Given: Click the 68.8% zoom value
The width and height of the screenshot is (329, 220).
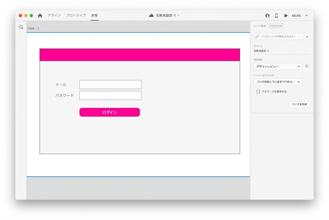Looking at the screenshot, I should click(296, 15).
